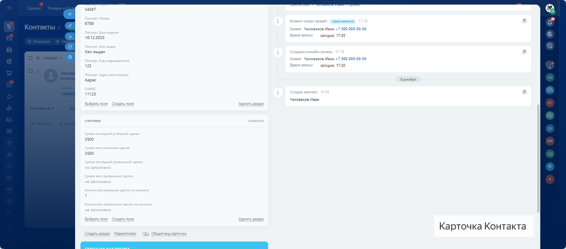Click 'Удалить раздел' in passport section
Screen dimensions: 566x249
[x=251, y=104]
